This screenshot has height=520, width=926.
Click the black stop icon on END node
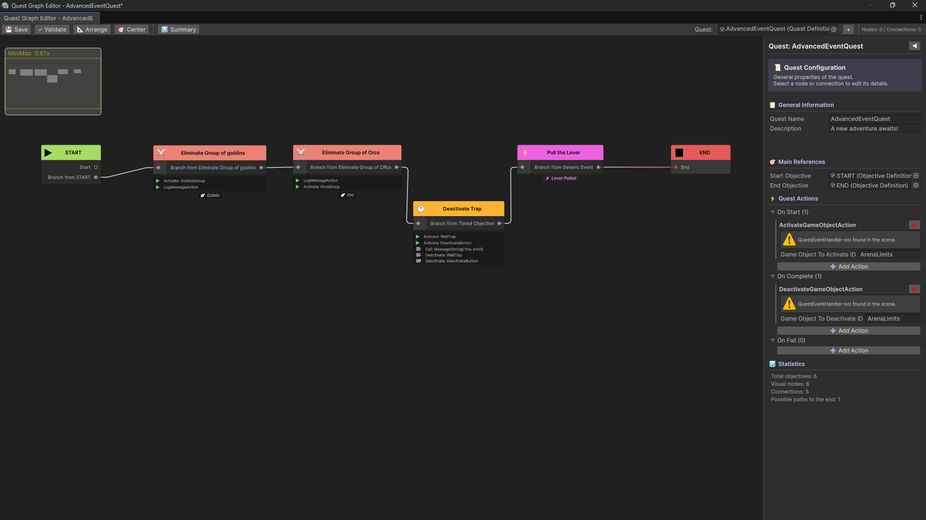(679, 152)
